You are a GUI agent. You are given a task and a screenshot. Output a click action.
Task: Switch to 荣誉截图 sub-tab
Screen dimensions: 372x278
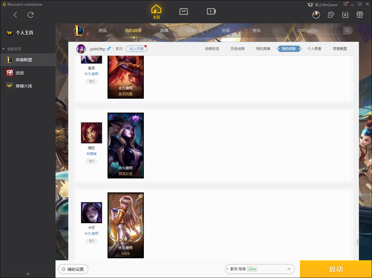[x=340, y=49]
